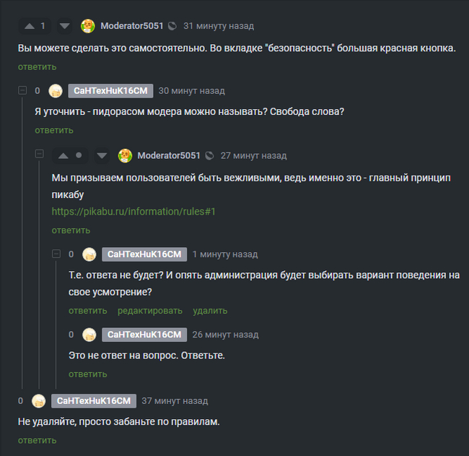The image size is (469, 456).
Task: Reply to the top Moderator5051 comment
Action: (x=38, y=67)
